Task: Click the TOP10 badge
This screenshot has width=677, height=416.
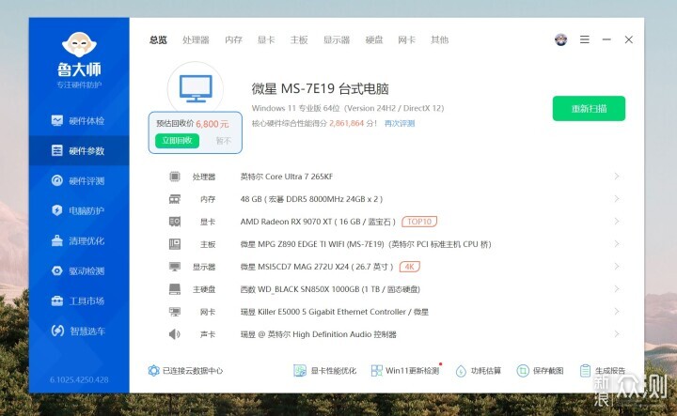Action: [x=419, y=222]
